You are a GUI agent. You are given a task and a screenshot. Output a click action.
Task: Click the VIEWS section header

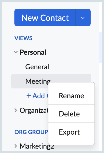23,38
